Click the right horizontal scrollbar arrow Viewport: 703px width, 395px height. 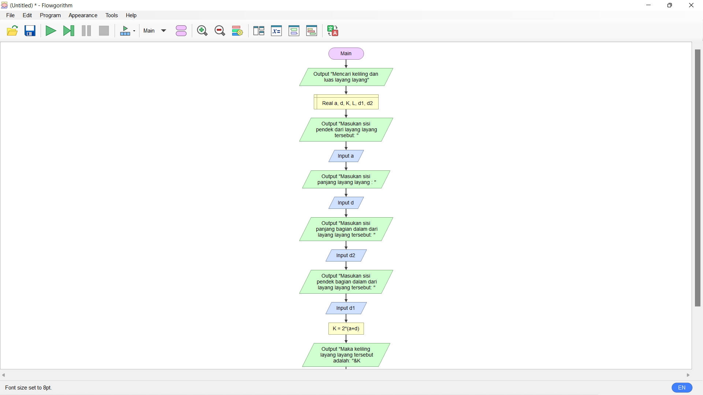coord(689,375)
